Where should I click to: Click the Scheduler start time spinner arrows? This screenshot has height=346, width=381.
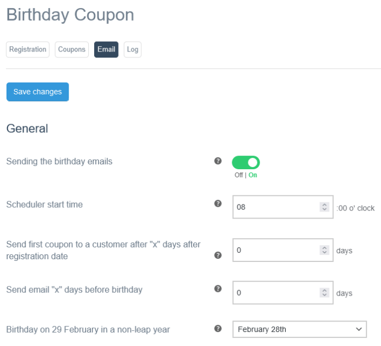point(324,207)
